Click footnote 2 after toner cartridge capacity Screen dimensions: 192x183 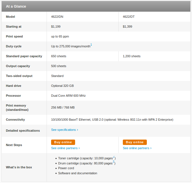point(114,157)
